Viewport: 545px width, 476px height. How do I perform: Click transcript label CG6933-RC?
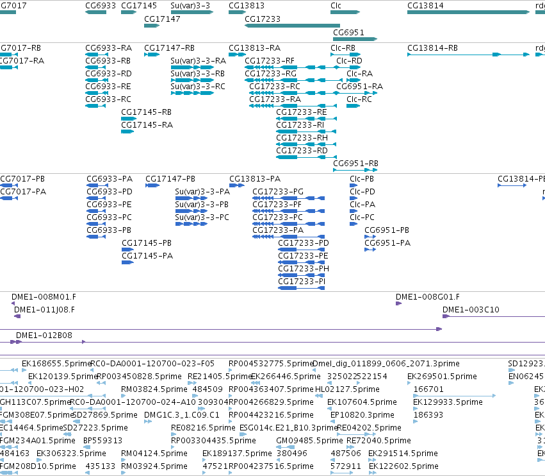tap(108, 99)
